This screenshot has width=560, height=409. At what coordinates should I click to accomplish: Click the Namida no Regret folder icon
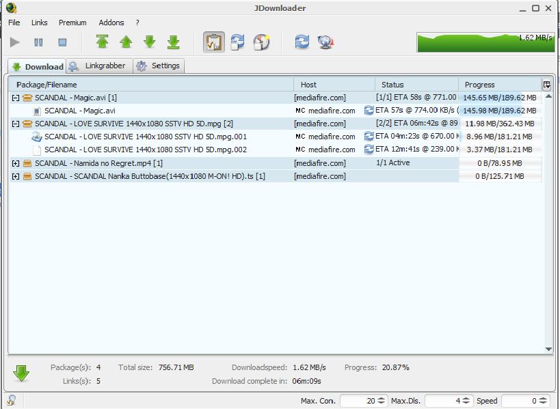27,163
